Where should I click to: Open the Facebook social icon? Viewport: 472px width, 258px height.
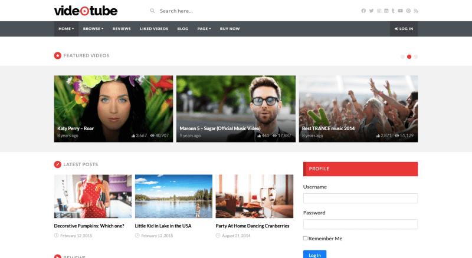click(363, 11)
